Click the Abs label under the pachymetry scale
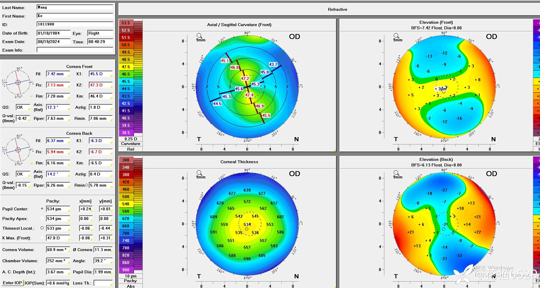This screenshot has height=288, width=540. pos(130,286)
